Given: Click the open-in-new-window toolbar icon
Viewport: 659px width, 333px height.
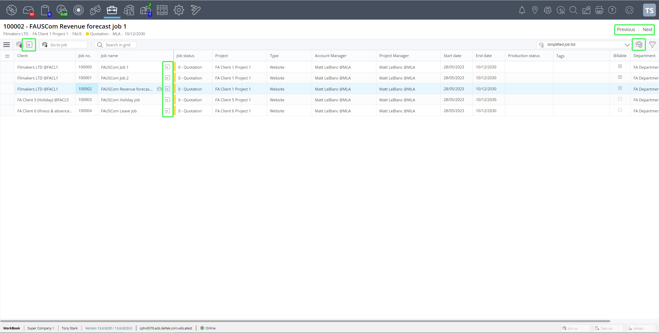Looking at the screenshot, I should click(29, 45).
